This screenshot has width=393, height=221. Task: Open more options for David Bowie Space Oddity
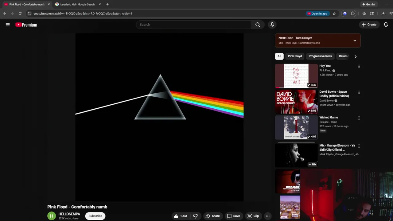pyautogui.click(x=359, y=92)
